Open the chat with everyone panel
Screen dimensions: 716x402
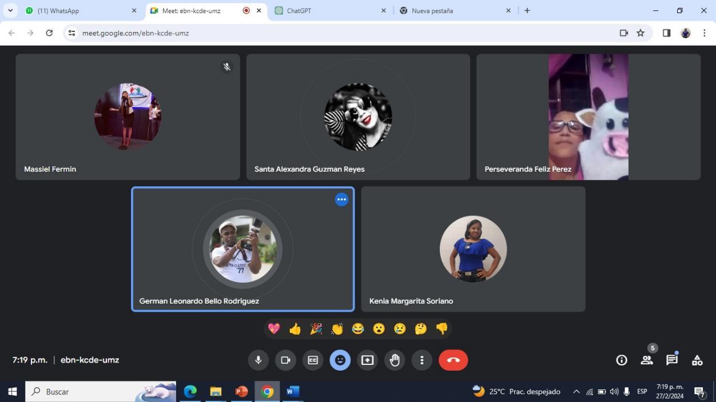tap(672, 360)
